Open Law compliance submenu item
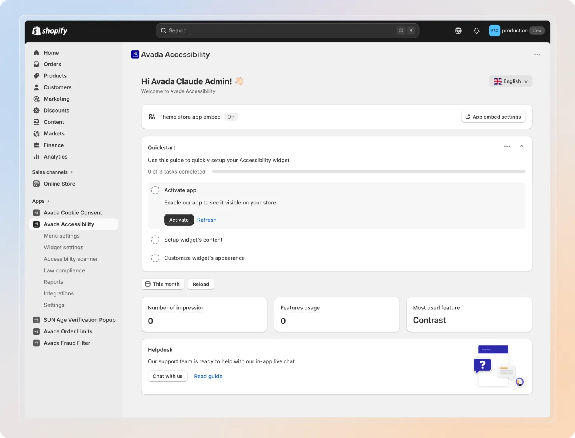 [x=64, y=271]
